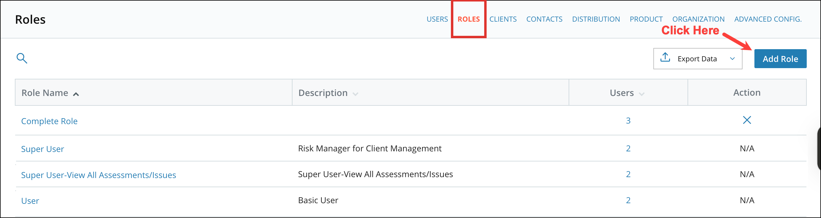Click N/A action in User row

(747, 200)
